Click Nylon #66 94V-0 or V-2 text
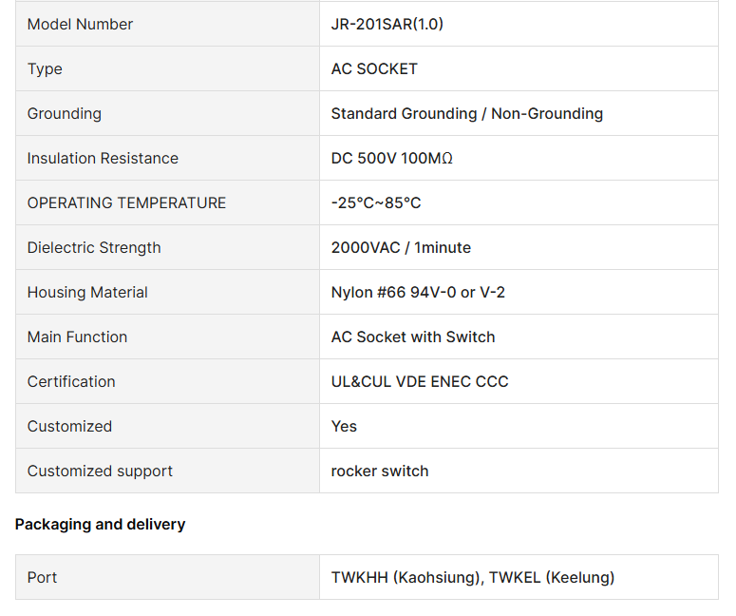This screenshot has width=736, height=616. click(418, 292)
